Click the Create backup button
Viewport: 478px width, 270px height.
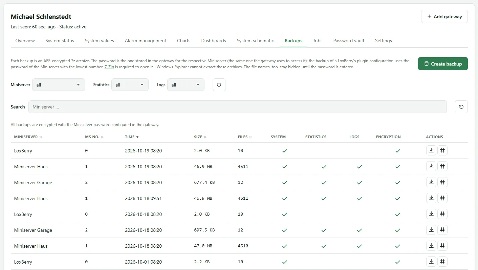point(443,64)
